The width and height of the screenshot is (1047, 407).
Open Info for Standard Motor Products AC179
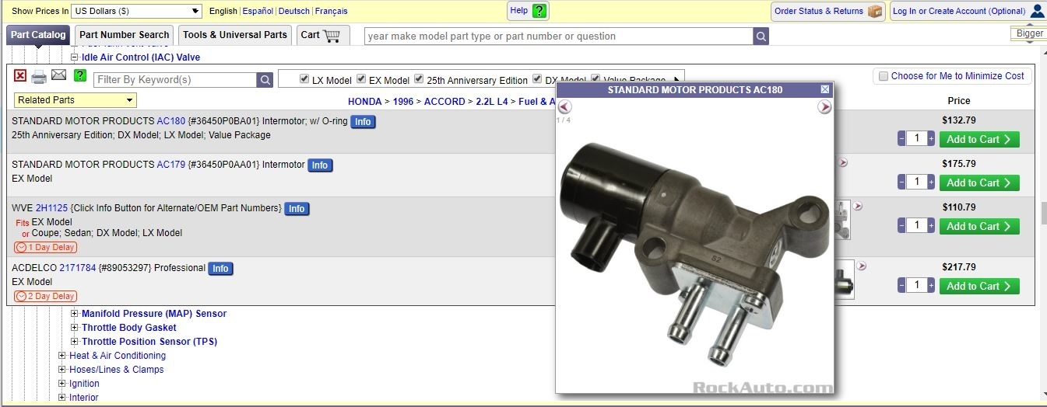320,165
